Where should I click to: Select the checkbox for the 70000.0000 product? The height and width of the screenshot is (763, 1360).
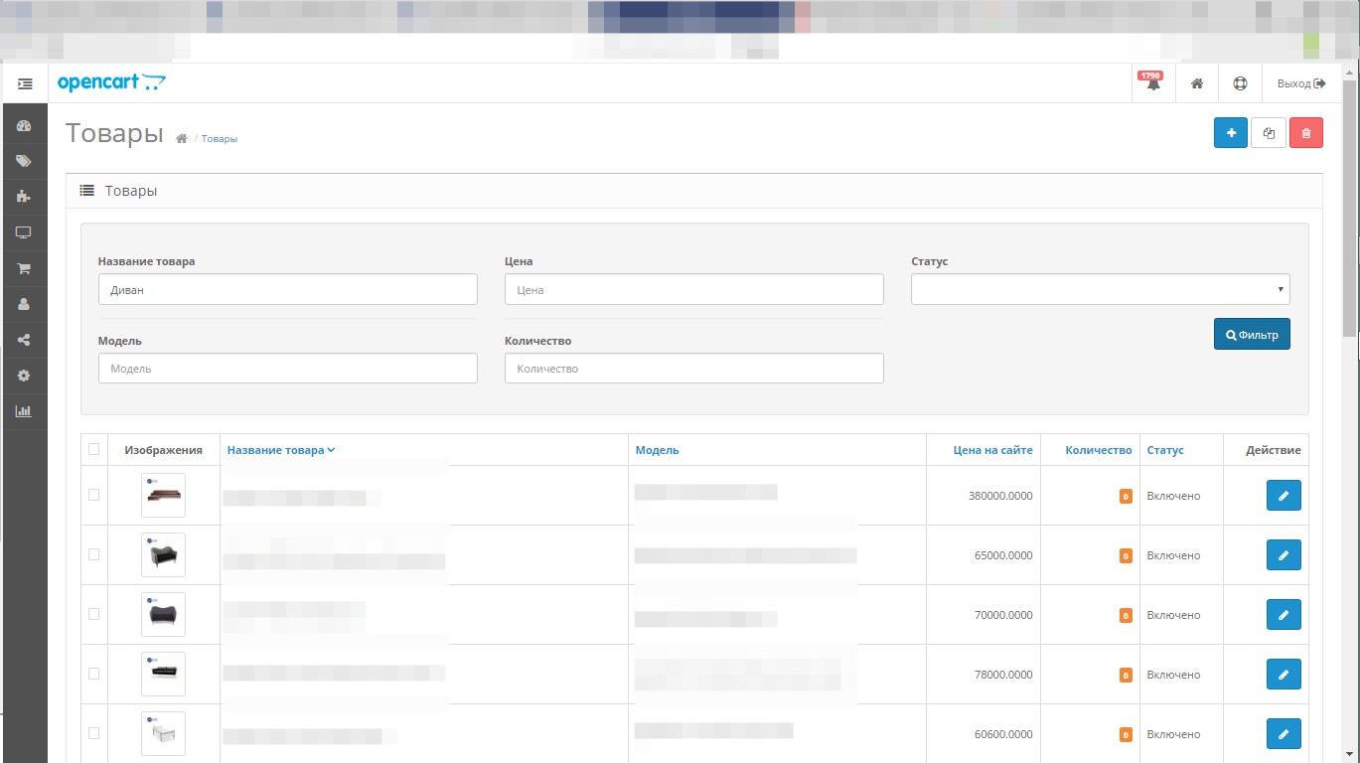click(x=94, y=614)
